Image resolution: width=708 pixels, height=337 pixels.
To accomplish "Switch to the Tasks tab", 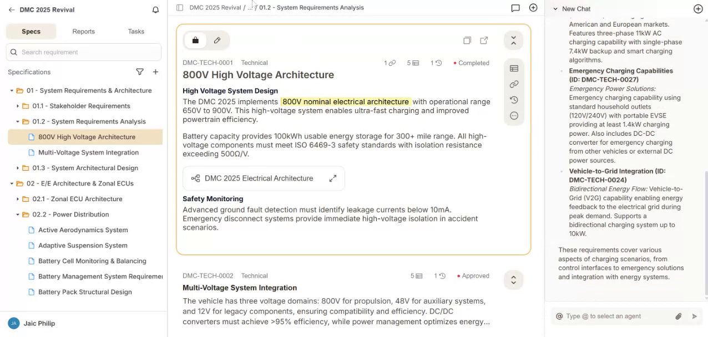I will [x=136, y=32].
